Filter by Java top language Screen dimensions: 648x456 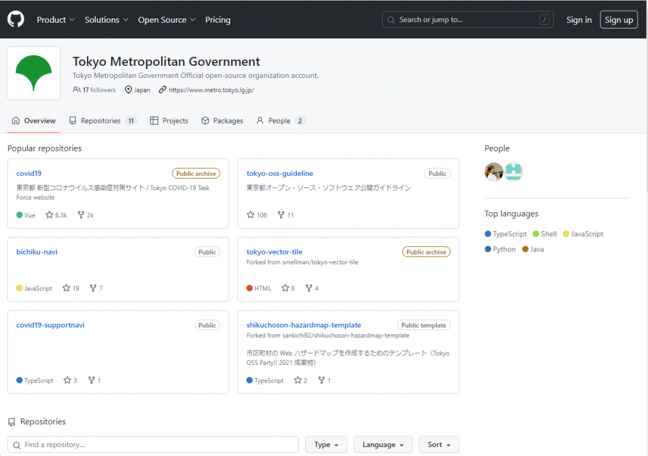533,249
